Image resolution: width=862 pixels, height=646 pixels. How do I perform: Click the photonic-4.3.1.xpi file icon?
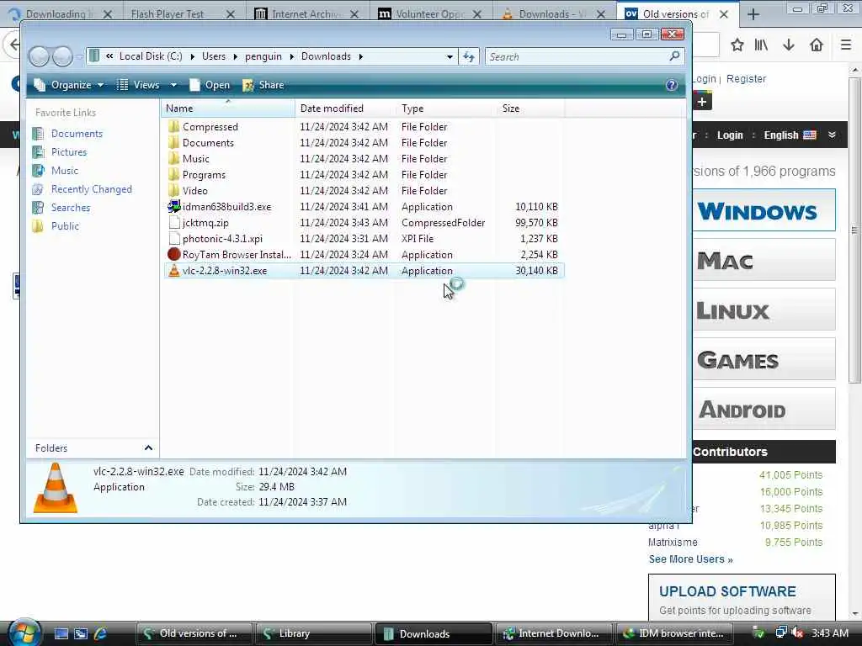(x=173, y=238)
